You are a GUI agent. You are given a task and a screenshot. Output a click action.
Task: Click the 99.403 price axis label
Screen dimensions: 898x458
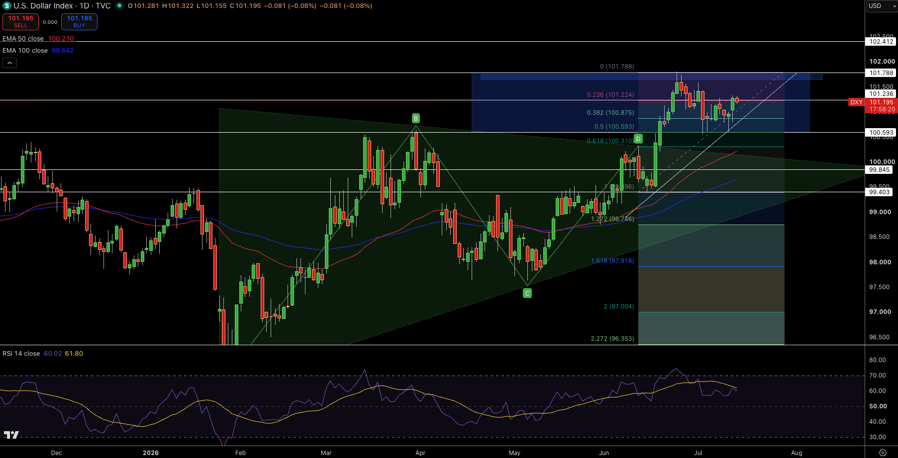(880, 192)
